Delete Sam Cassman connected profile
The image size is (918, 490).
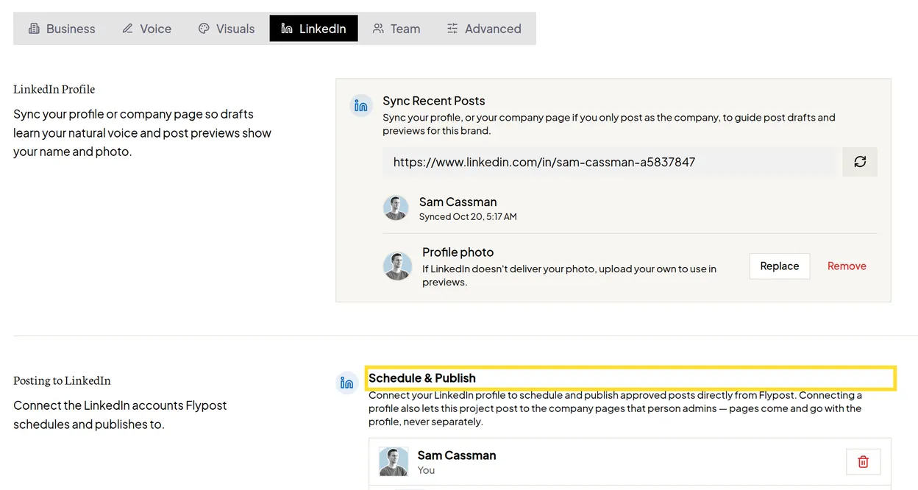point(864,461)
